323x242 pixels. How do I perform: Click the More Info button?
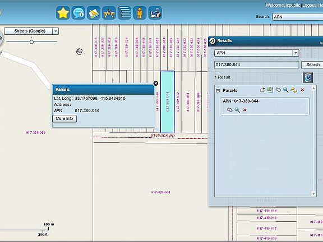pyautogui.click(x=64, y=119)
